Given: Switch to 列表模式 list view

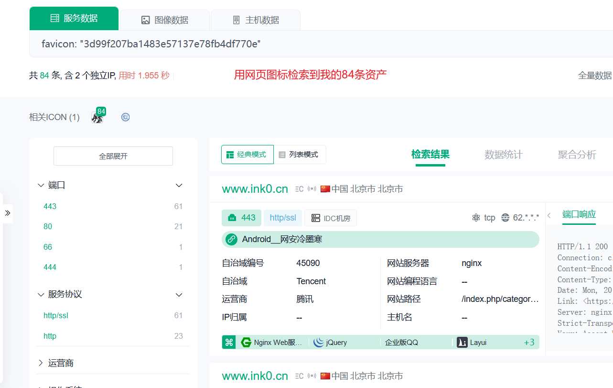Looking at the screenshot, I should (x=300, y=154).
